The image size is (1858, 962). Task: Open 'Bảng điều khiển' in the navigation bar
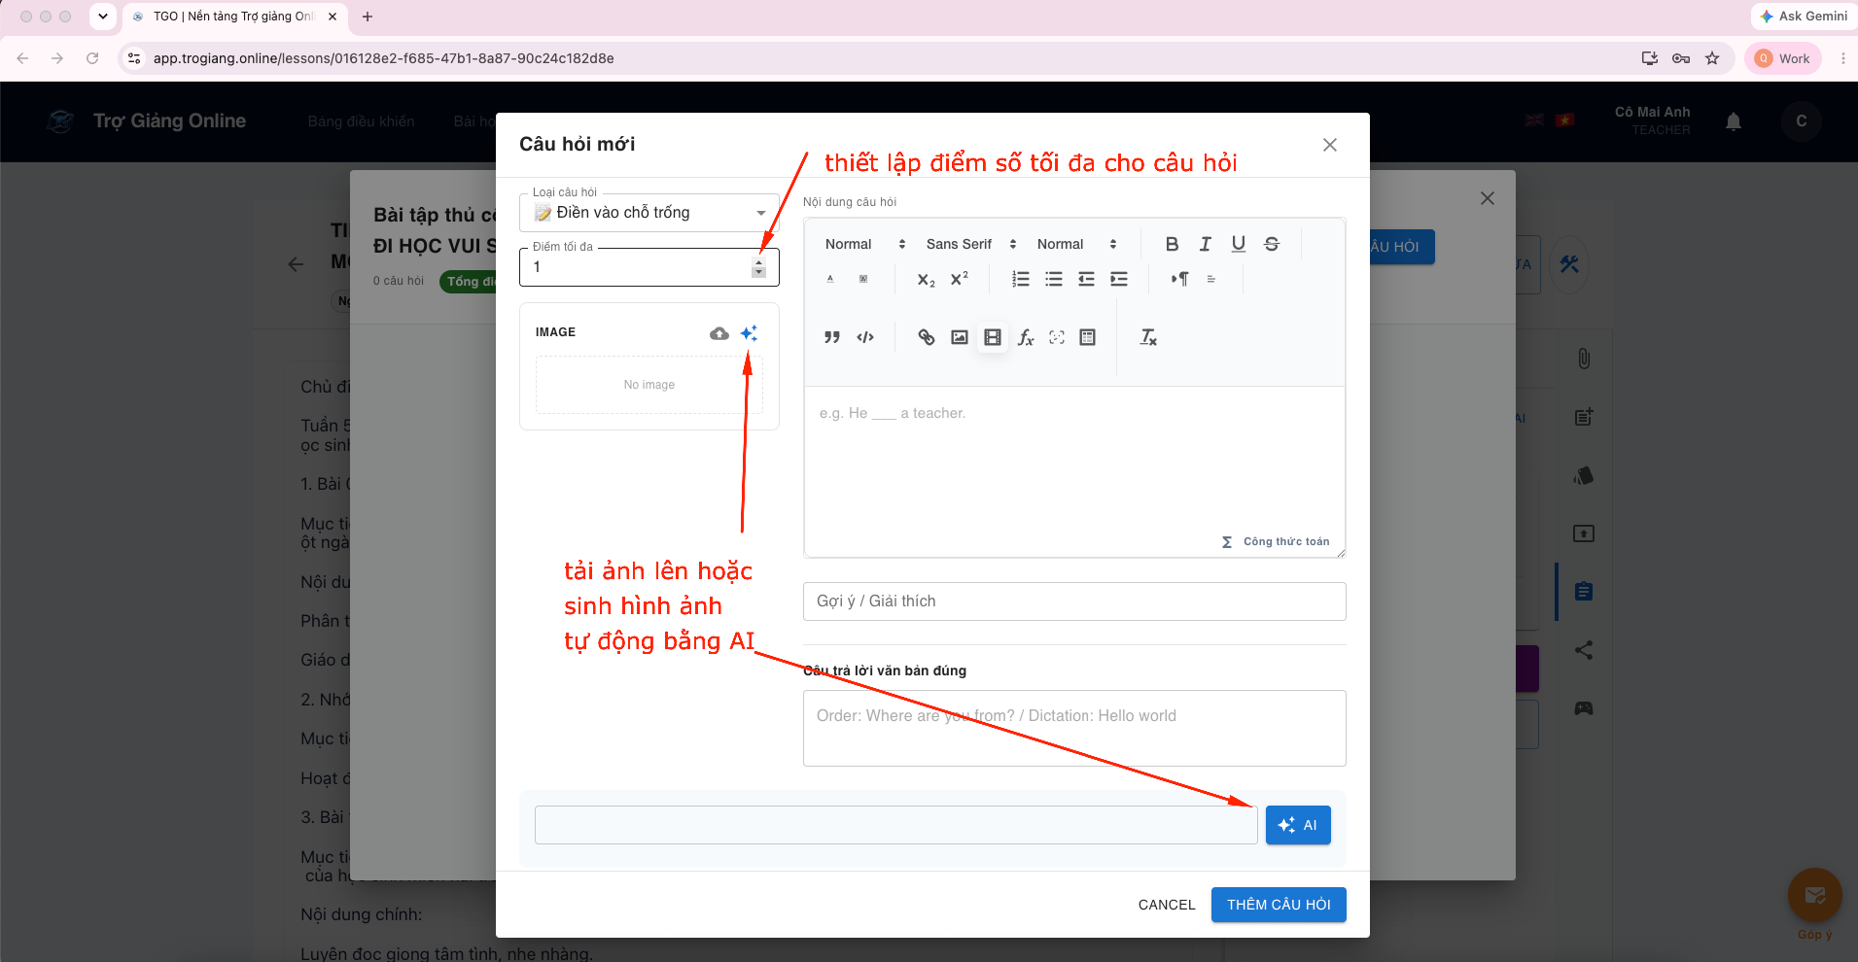pos(361,121)
